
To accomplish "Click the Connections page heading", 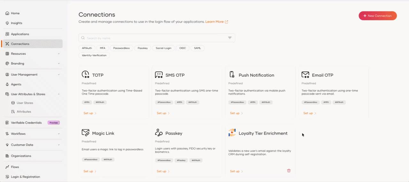I will tap(97, 15).
